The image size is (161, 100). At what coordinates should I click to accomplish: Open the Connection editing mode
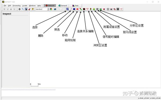point(84,9)
